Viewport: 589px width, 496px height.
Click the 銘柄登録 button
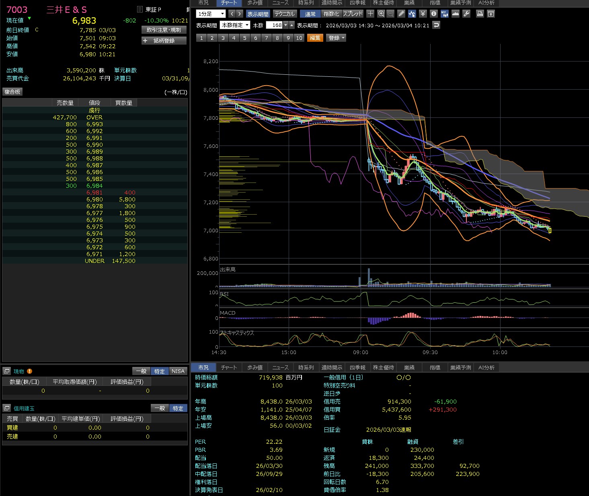[x=164, y=41]
